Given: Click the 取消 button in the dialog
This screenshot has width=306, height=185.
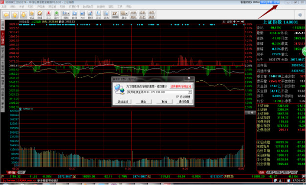Looking at the screenshot, I should click(164, 102).
